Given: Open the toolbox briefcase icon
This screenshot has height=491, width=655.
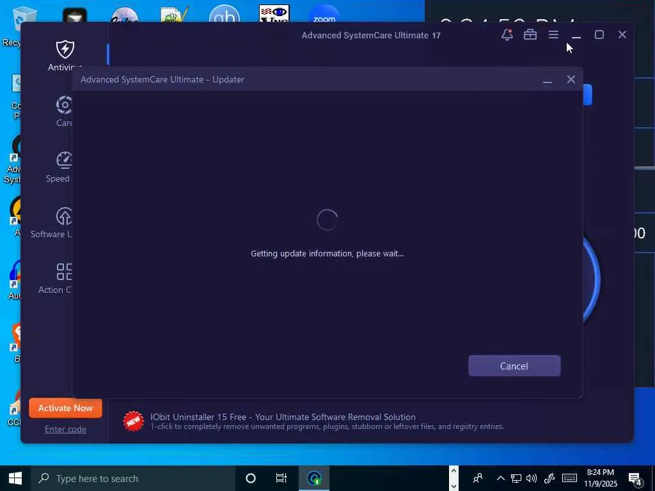Looking at the screenshot, I should pos(530,35).
